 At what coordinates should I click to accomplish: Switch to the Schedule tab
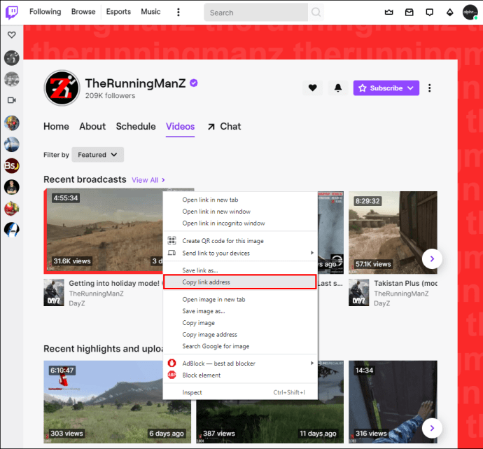[136, 126]
